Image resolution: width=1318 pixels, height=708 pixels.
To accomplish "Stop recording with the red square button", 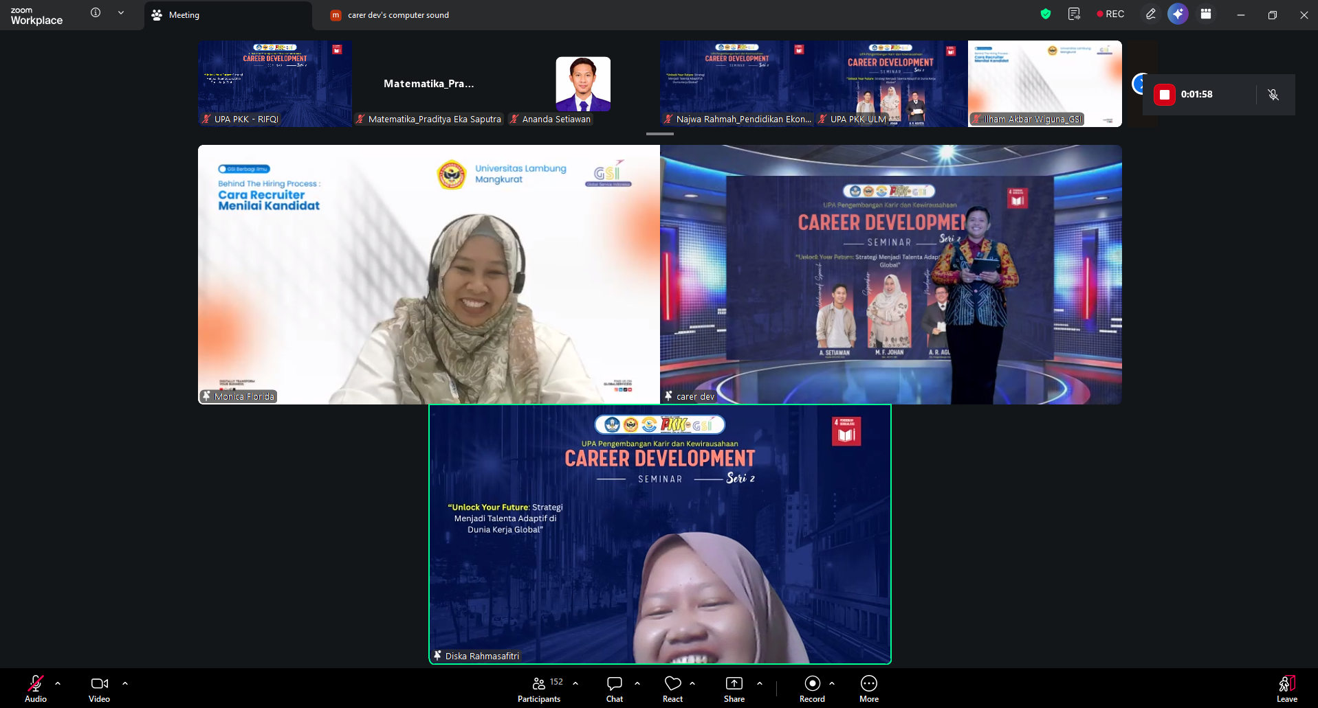I will point(1164,95).
